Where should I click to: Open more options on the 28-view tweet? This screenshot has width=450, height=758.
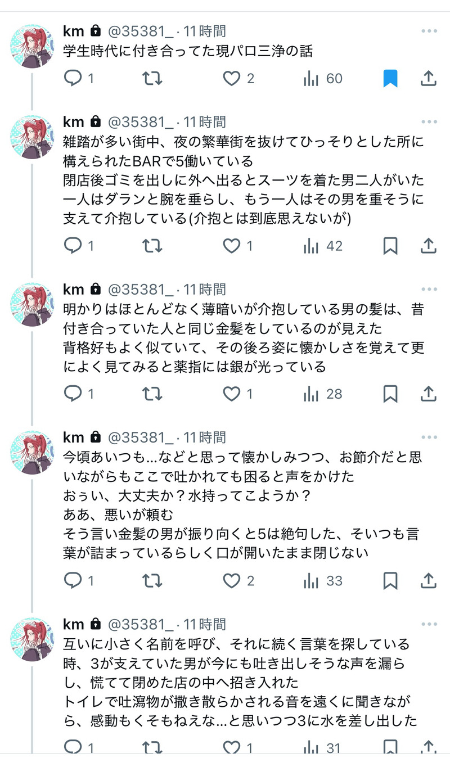click(x=429, y=290)
